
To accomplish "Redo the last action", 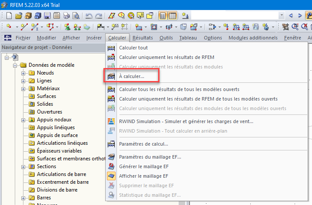I will 99,16.
